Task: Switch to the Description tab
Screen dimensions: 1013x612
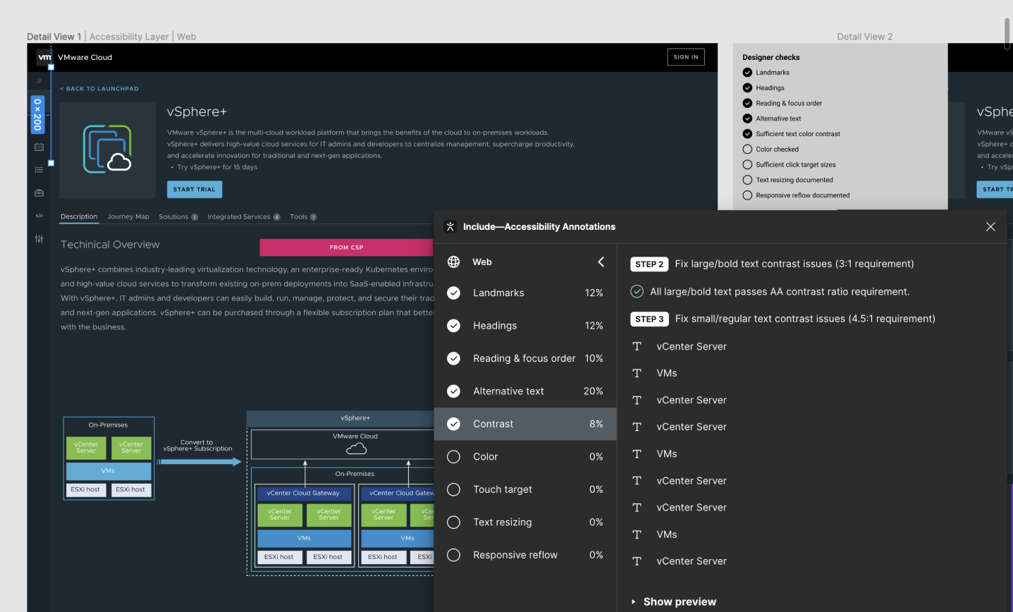Action: tap(79, 216)
